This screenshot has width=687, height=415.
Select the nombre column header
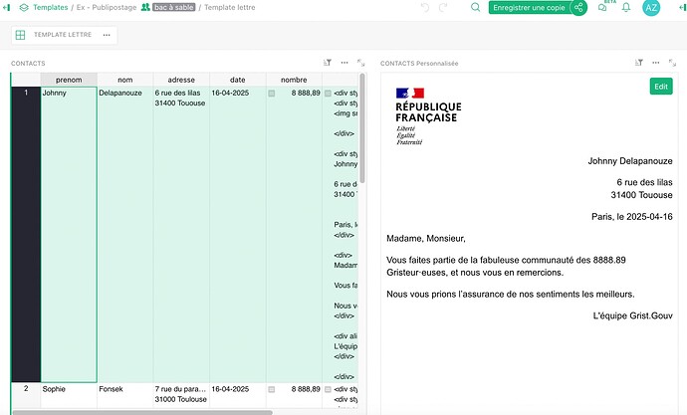tap(294, 80)
